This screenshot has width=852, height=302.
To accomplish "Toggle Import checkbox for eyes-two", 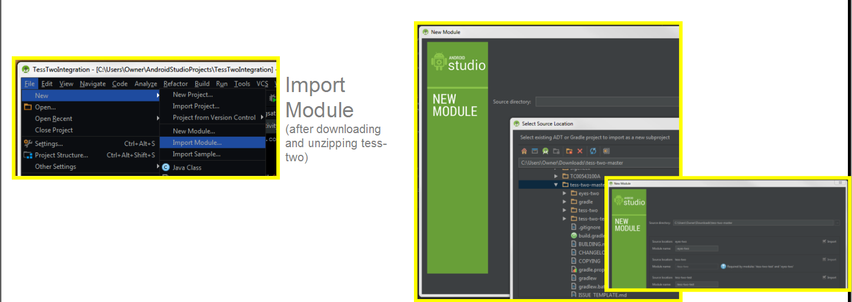I will pos(824,241).
